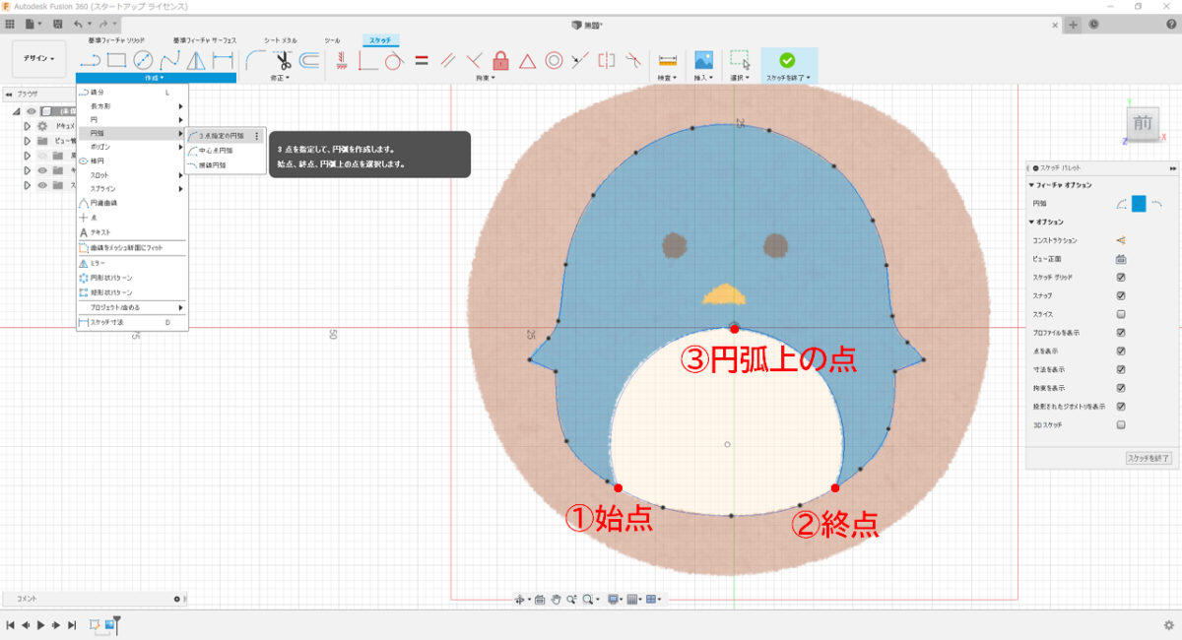Select the Center Point Arc (中心点円弧) menu item
1182x640 pixels.
(x=225, y=151)
